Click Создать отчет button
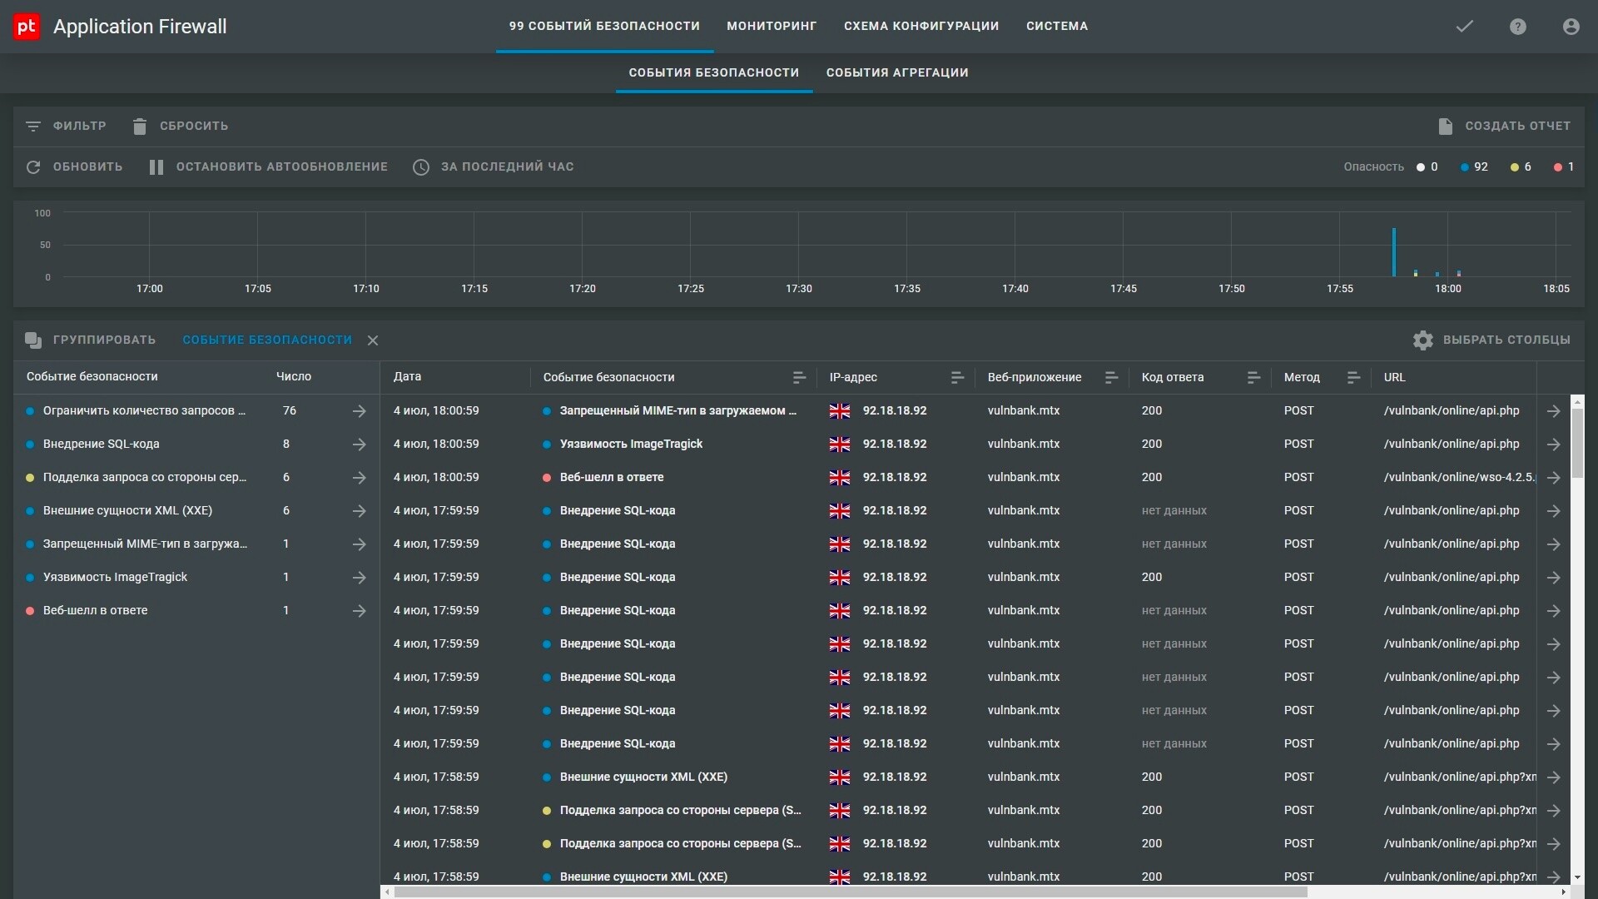Screen dimensions: 1598x899 click(1504, 127)
